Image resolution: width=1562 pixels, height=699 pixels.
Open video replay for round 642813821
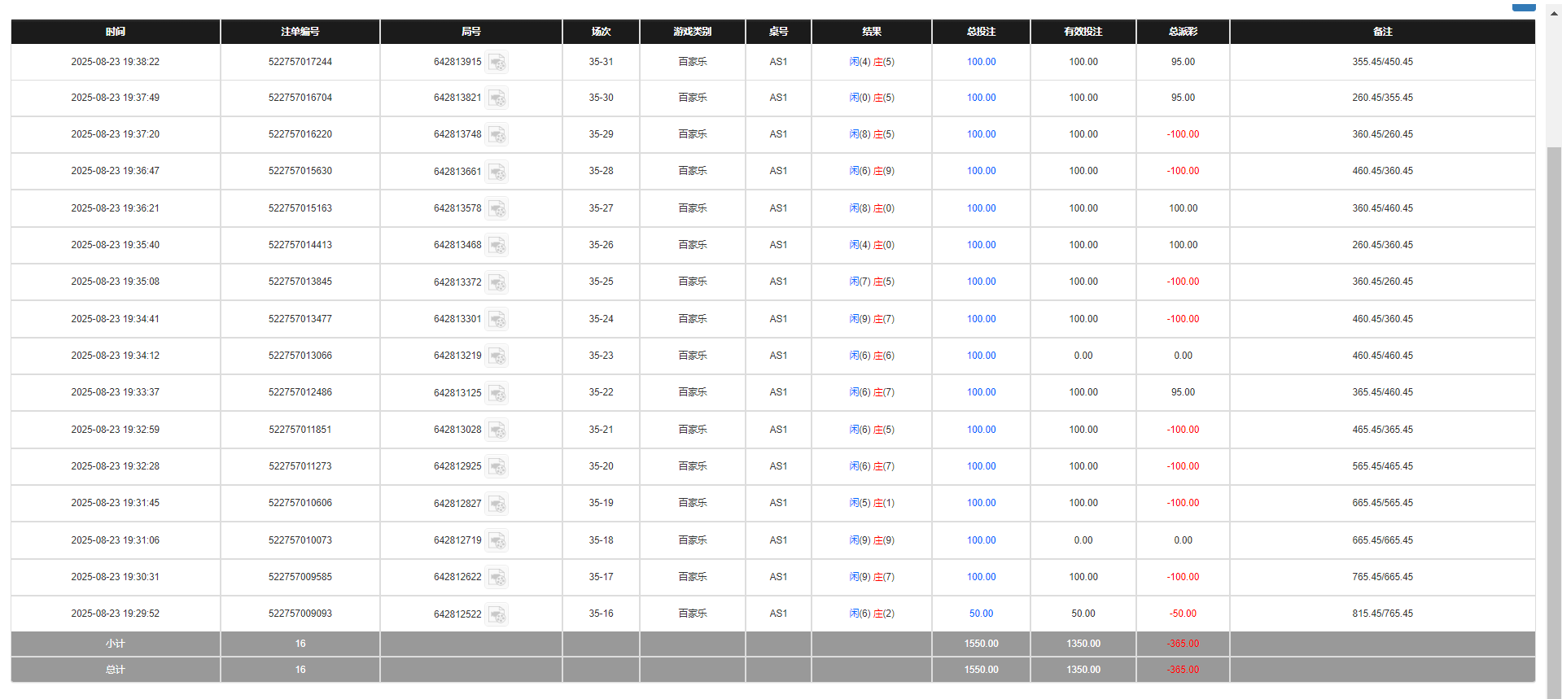click(x=497, y=98)
